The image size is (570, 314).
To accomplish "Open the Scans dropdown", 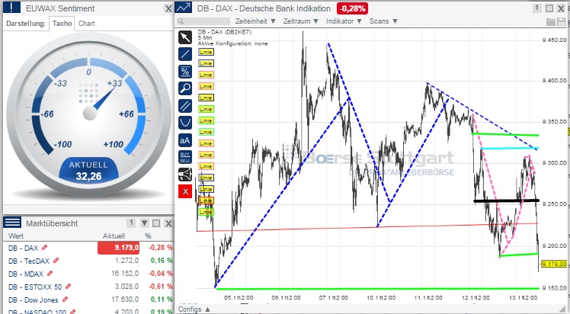I will pos(383,21).
